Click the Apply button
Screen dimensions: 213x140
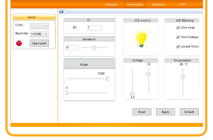166,112
